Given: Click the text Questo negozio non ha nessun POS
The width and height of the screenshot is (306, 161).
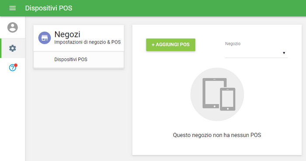Looking at the screenshot, I should [217, 135].
